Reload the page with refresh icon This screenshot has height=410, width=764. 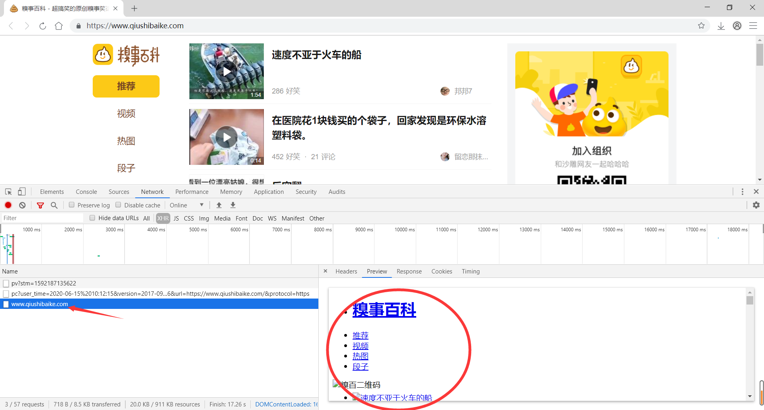pyautogui.click(x=43, y=26)
